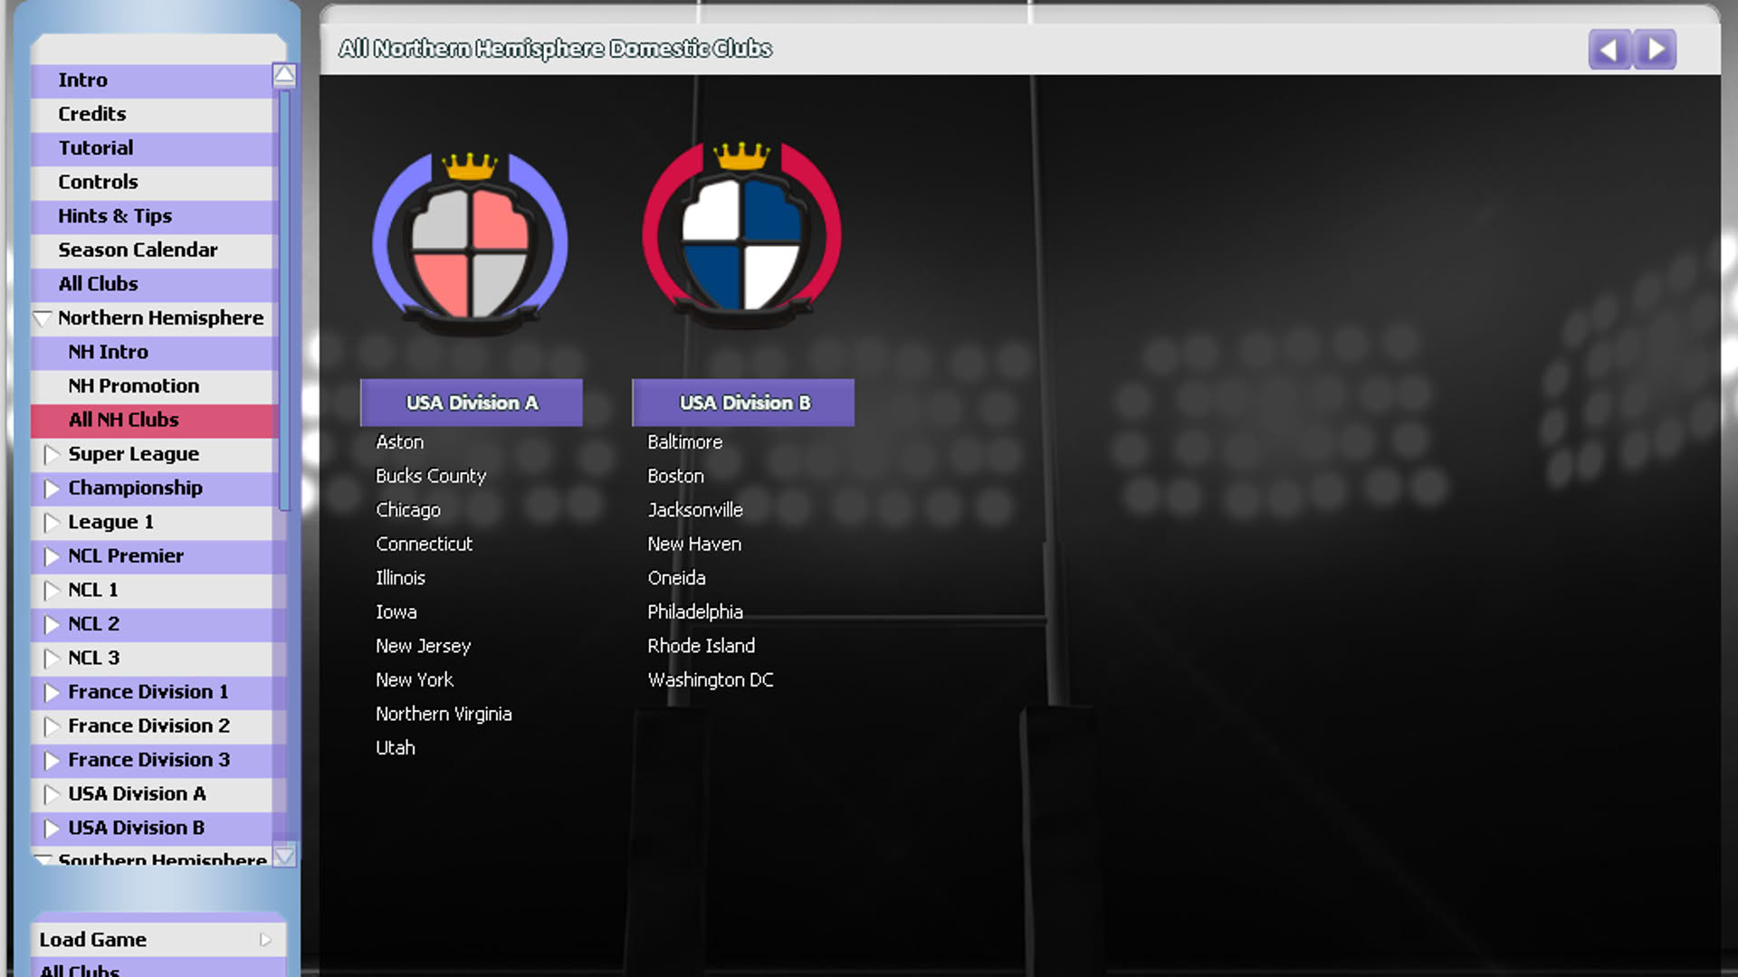1738x977 pixels.
Task: Select the All Clubs item above Northern Hemisphere
Action: [x=151, y=284]
